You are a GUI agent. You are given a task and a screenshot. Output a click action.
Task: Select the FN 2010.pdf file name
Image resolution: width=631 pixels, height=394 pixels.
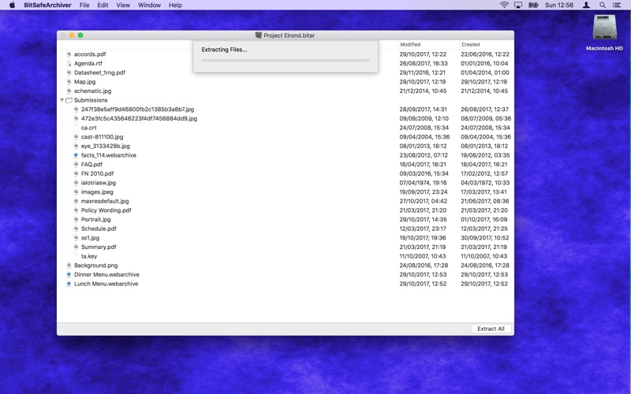click(97, 173)
